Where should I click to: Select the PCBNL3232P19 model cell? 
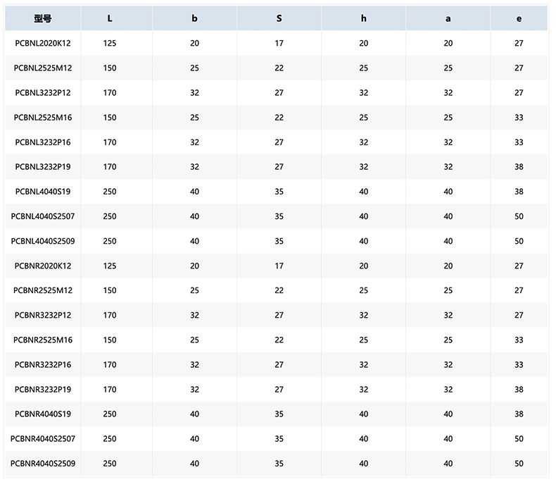pos(43,167)
